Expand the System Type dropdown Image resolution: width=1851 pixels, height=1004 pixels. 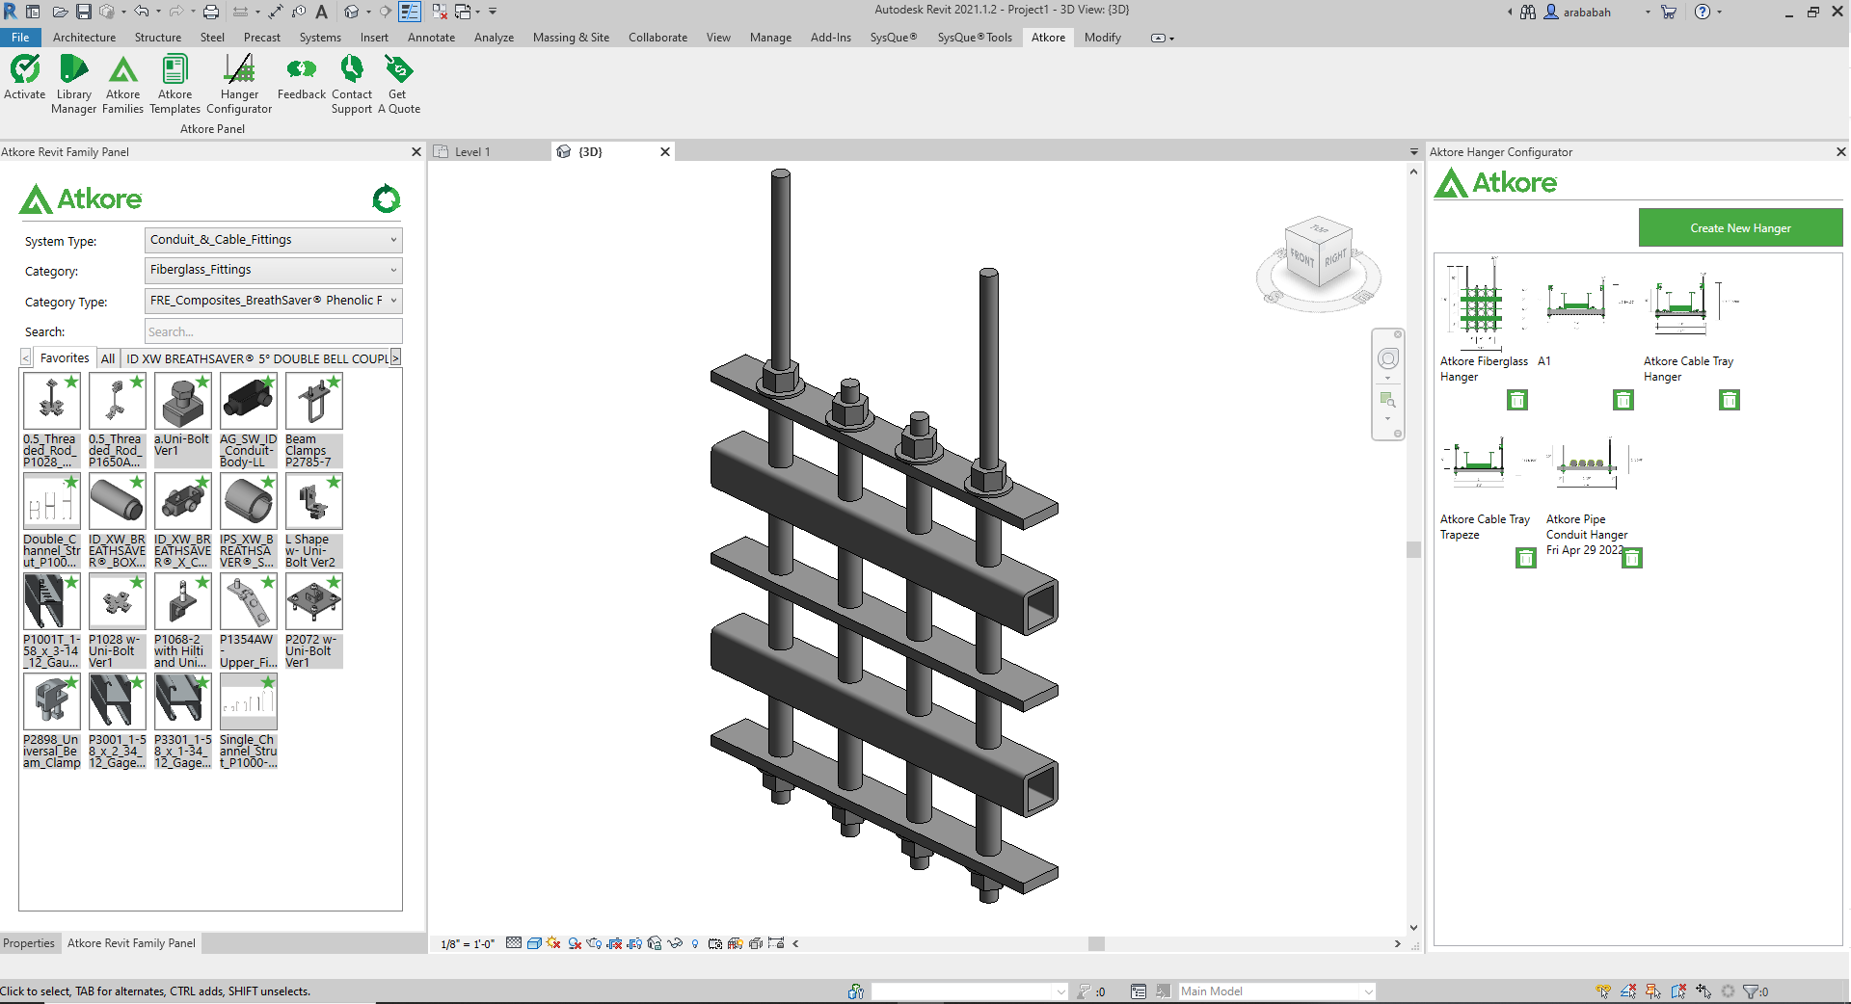click(x=273, y=240)
